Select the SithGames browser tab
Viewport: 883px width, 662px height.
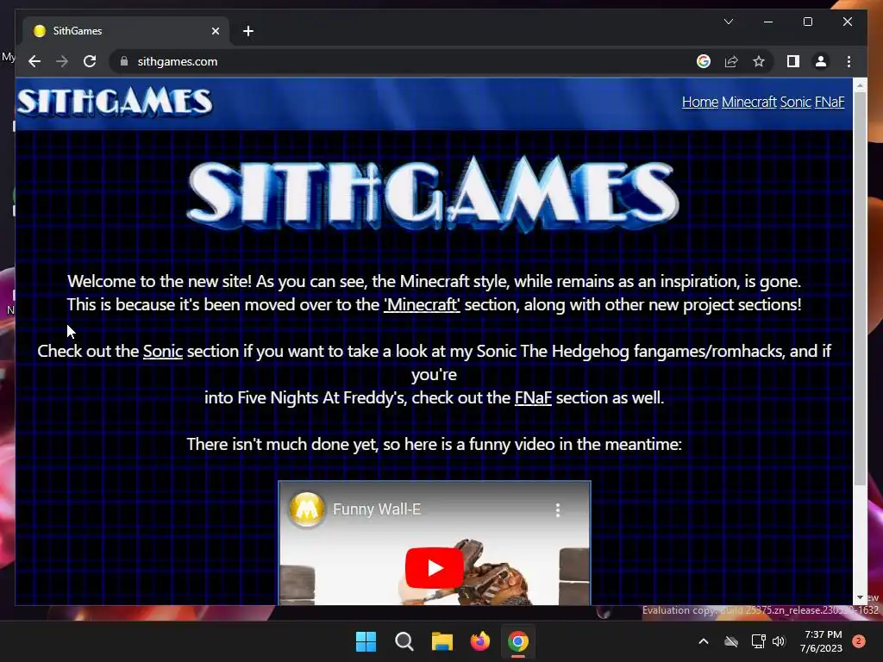tap(126, 31)
